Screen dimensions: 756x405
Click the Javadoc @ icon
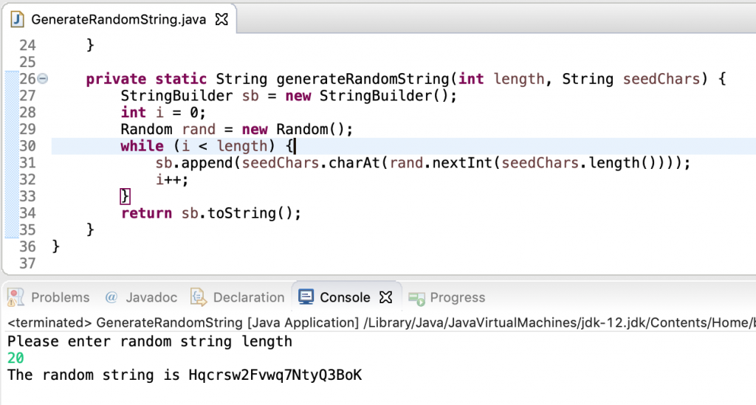point(111,297)
